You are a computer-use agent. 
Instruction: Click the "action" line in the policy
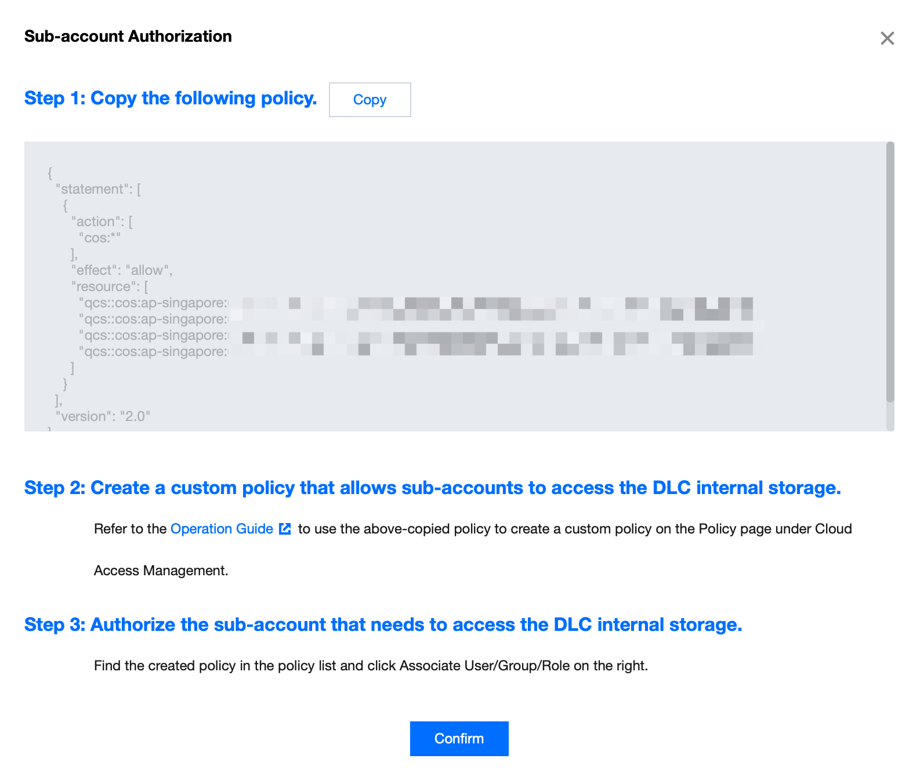(x=102, y=222)
